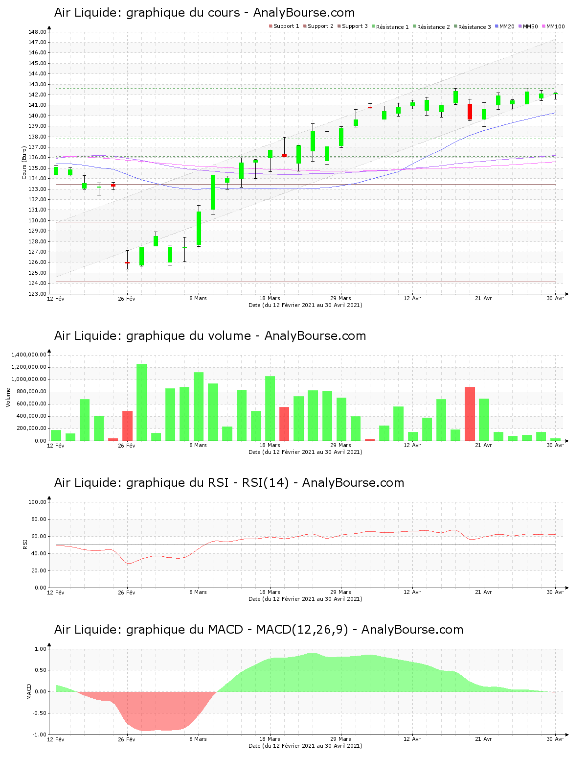Select the Résistance 3 legend entry
587x759 pixels.
pos(472,27)
